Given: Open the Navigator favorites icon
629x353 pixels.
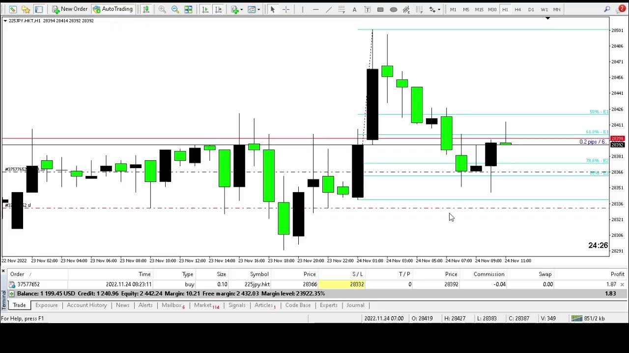Looking at the screenshot, I should tap(26, 9).
